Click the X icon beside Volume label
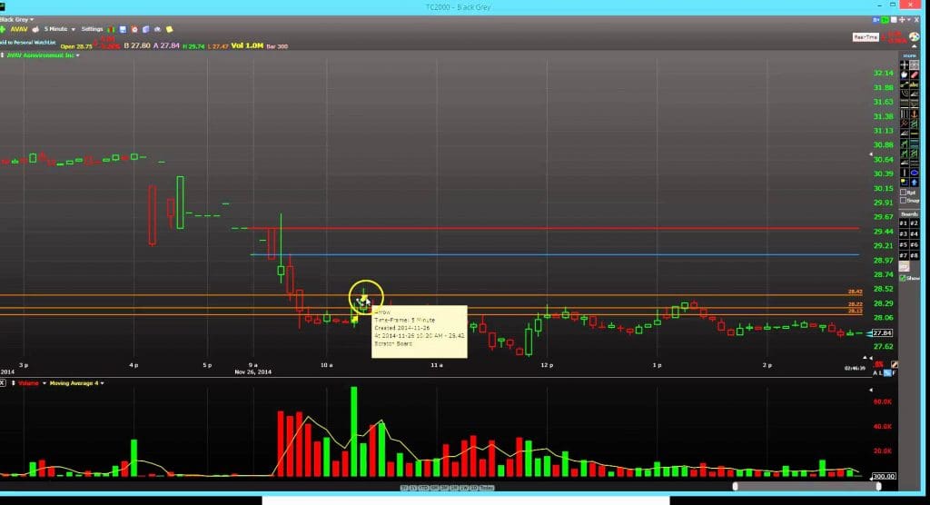 (x=3, y=383)
